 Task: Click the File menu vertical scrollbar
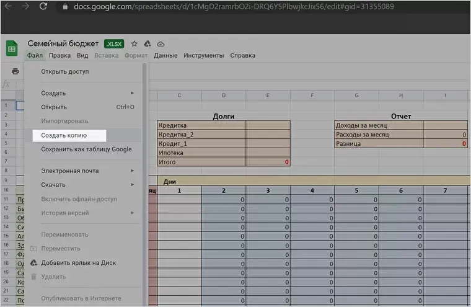[144, 184]
